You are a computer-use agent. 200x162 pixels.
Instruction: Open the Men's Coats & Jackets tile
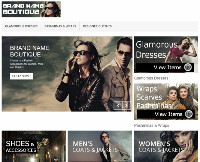(100, 146)
